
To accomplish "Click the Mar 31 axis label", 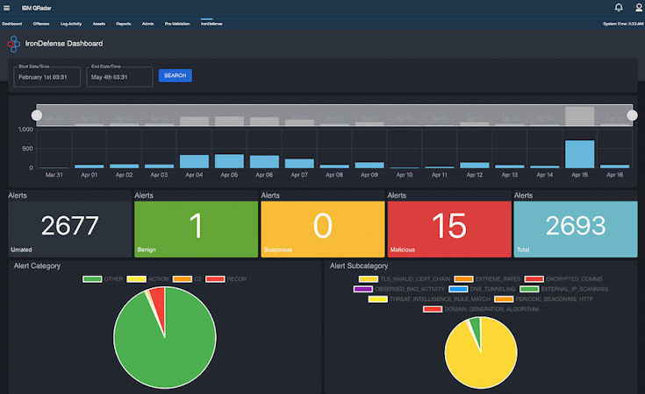I will point(54,175).
